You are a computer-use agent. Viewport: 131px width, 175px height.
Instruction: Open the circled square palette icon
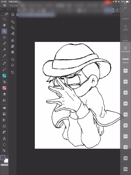tap(13, 40)
